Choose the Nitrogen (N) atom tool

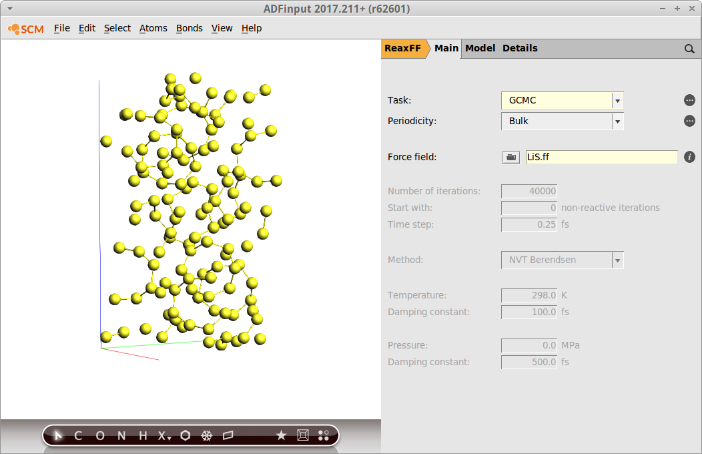[x=121, y=436]
